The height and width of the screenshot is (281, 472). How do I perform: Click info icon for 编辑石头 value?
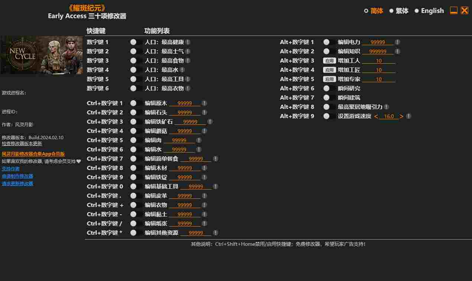click(x=204, y=113)
